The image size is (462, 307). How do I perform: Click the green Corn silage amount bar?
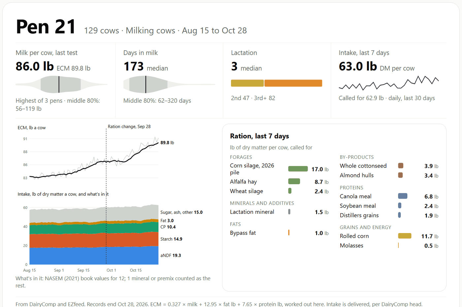298,169
